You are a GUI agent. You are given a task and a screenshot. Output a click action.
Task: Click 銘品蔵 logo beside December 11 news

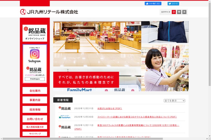click(x=65, y=127)
